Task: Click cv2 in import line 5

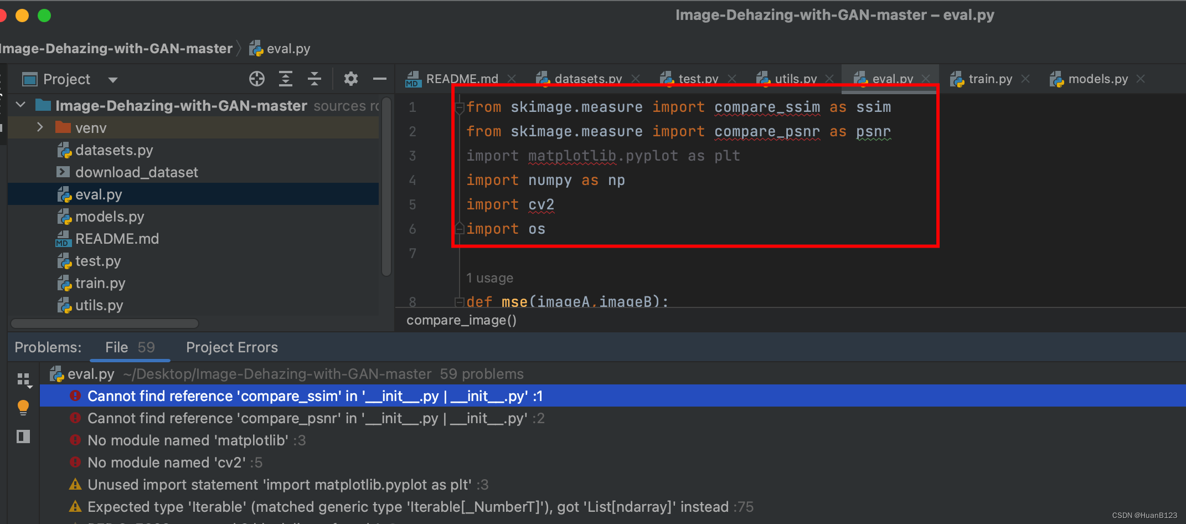Action: tap(541, 204)
